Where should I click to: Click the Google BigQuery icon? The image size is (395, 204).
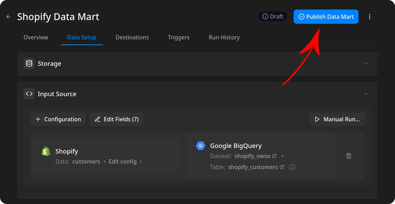(201, 146)
